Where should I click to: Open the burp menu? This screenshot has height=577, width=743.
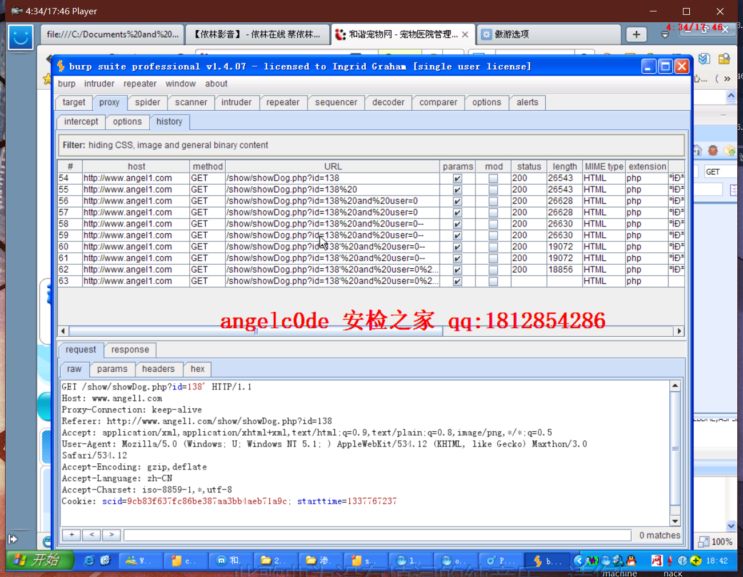click(66, 83)
